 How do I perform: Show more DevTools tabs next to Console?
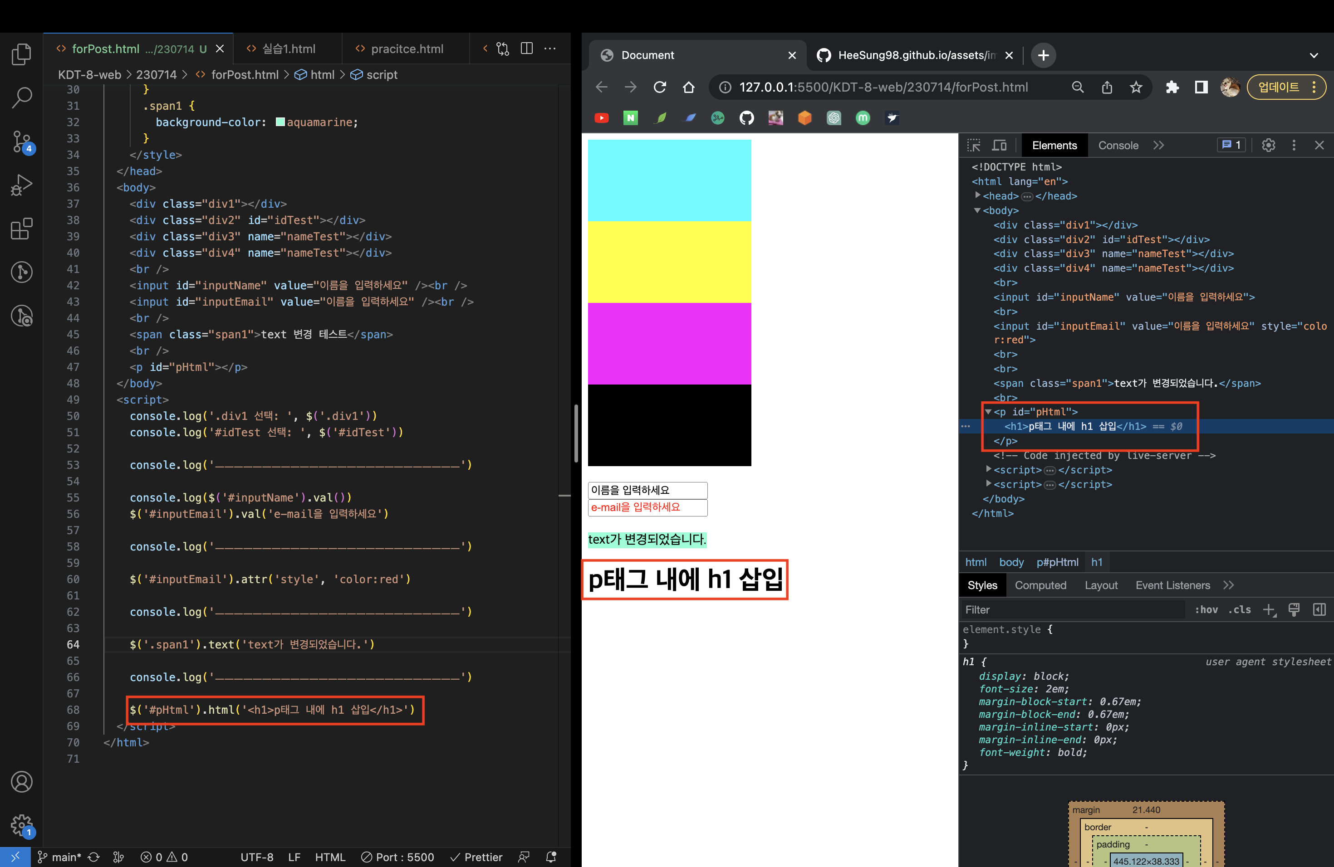[1158, 146]
